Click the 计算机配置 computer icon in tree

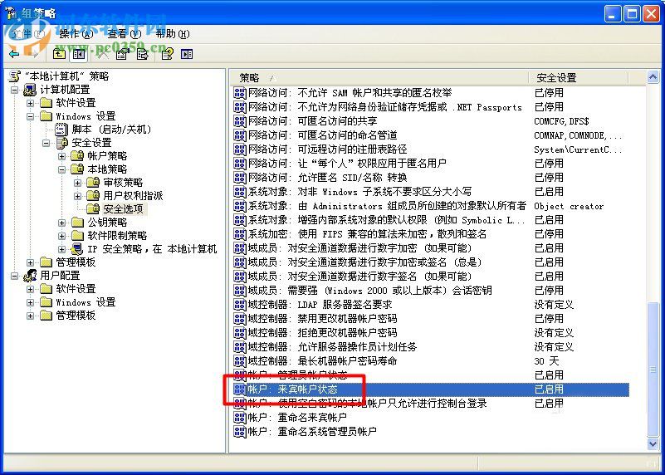point(30,90)
